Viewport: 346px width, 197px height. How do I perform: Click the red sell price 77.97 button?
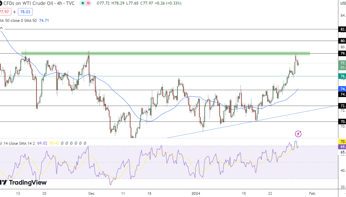point(5,12)
